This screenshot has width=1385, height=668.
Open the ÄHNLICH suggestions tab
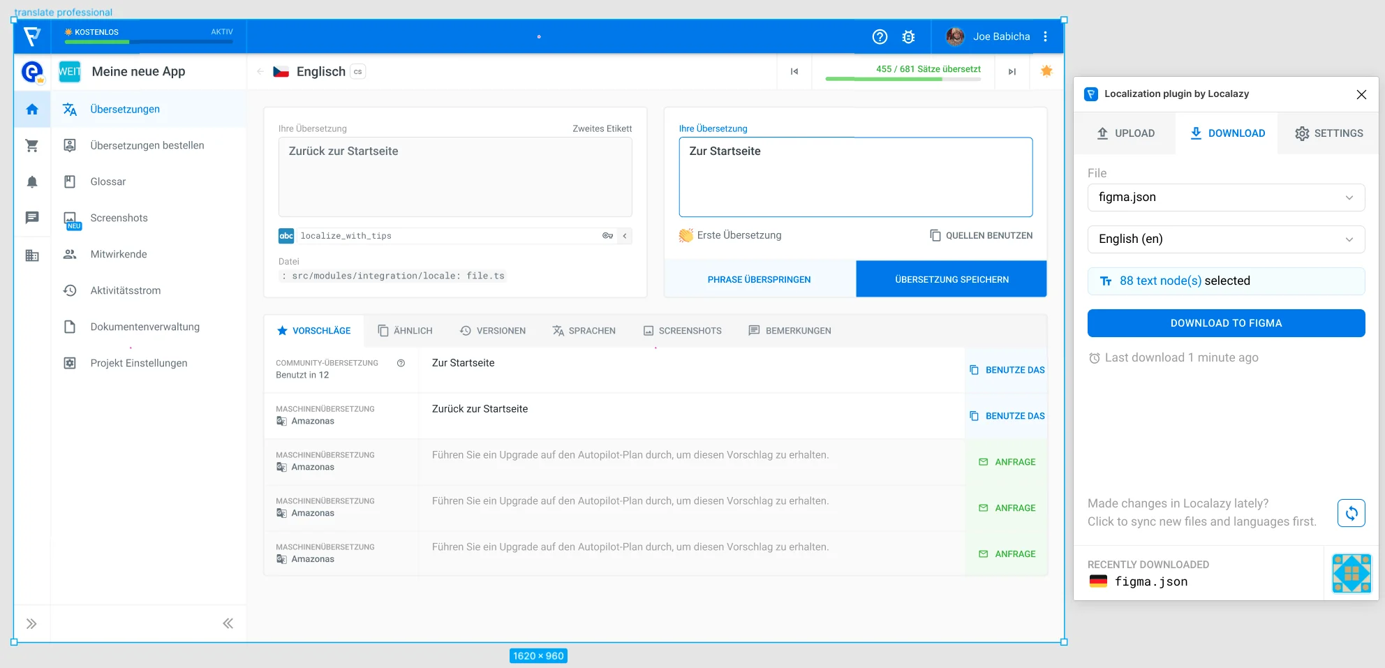(405, 331)
